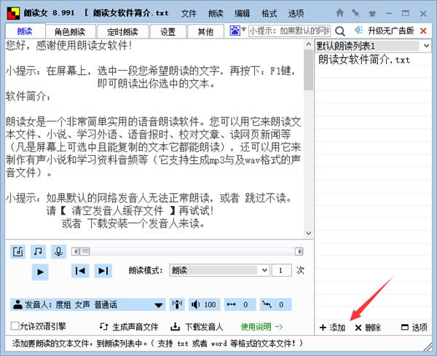Click the pin icon in title bar
437x356 pixels.
coord(355,13)
